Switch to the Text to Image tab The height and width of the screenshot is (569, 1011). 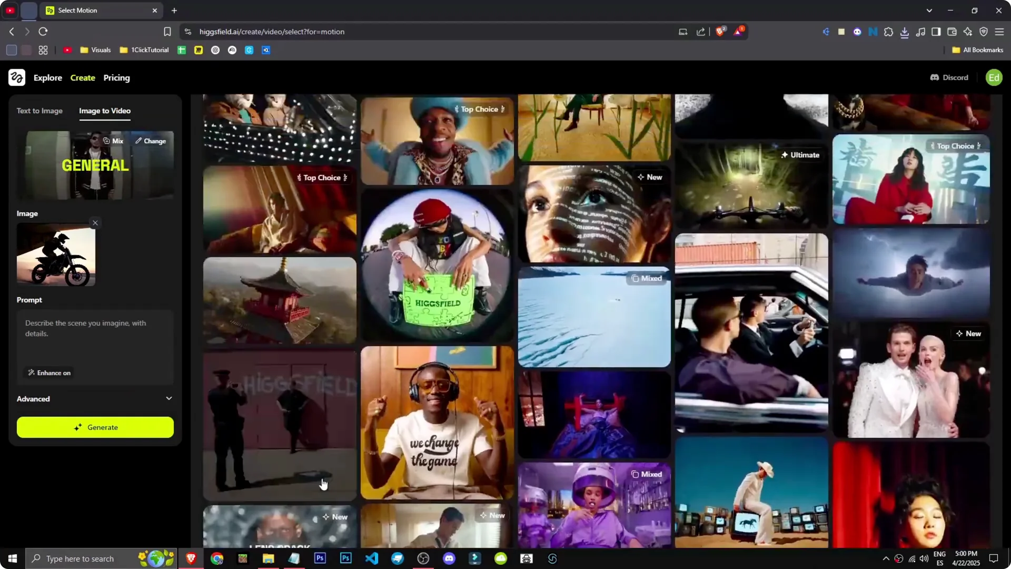39,111
